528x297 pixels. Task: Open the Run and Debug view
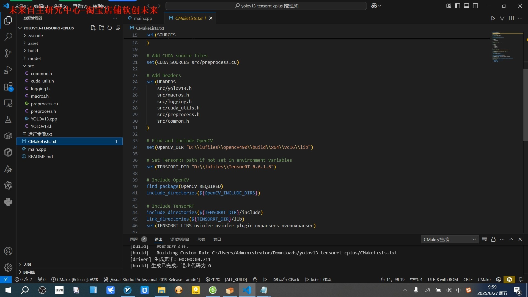[x=8, y=70]
